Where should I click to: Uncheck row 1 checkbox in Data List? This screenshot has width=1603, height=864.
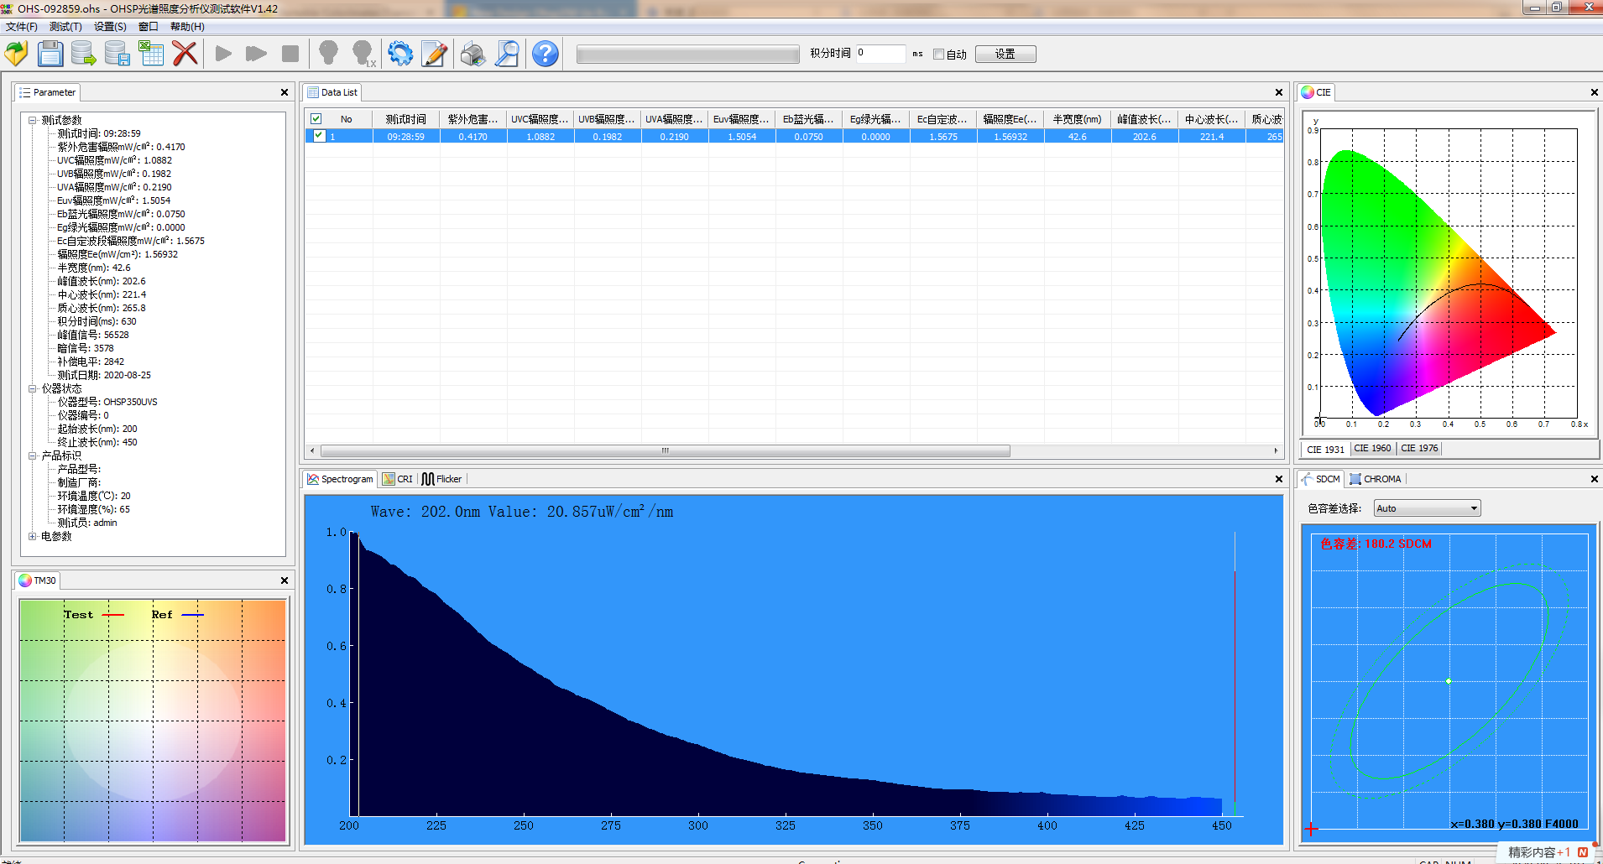click(x=319, y=136)
